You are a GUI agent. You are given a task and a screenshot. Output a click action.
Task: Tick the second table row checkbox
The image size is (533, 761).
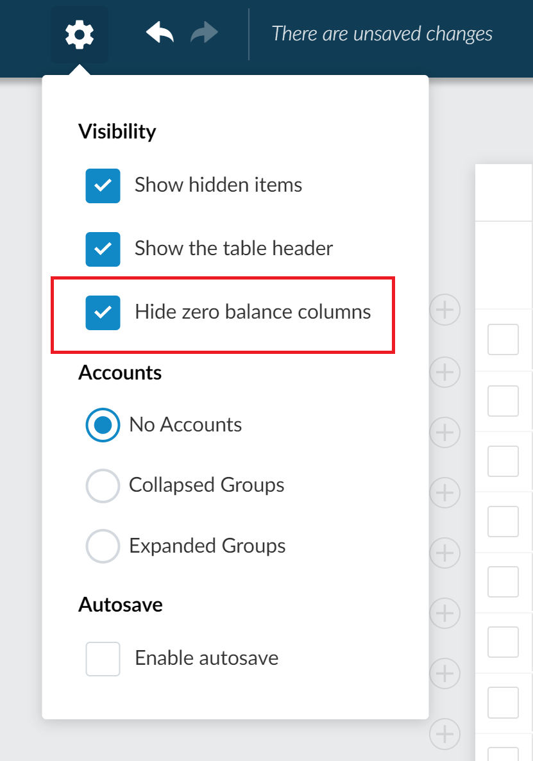pos(503,401)
